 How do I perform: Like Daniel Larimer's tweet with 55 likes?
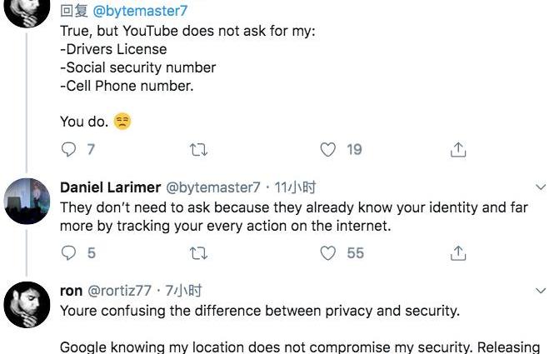[328, 252]
